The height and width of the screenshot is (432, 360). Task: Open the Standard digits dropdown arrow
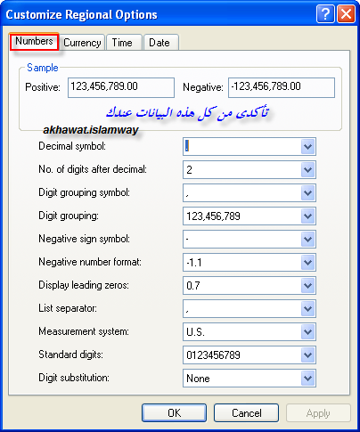click(307, 355)
